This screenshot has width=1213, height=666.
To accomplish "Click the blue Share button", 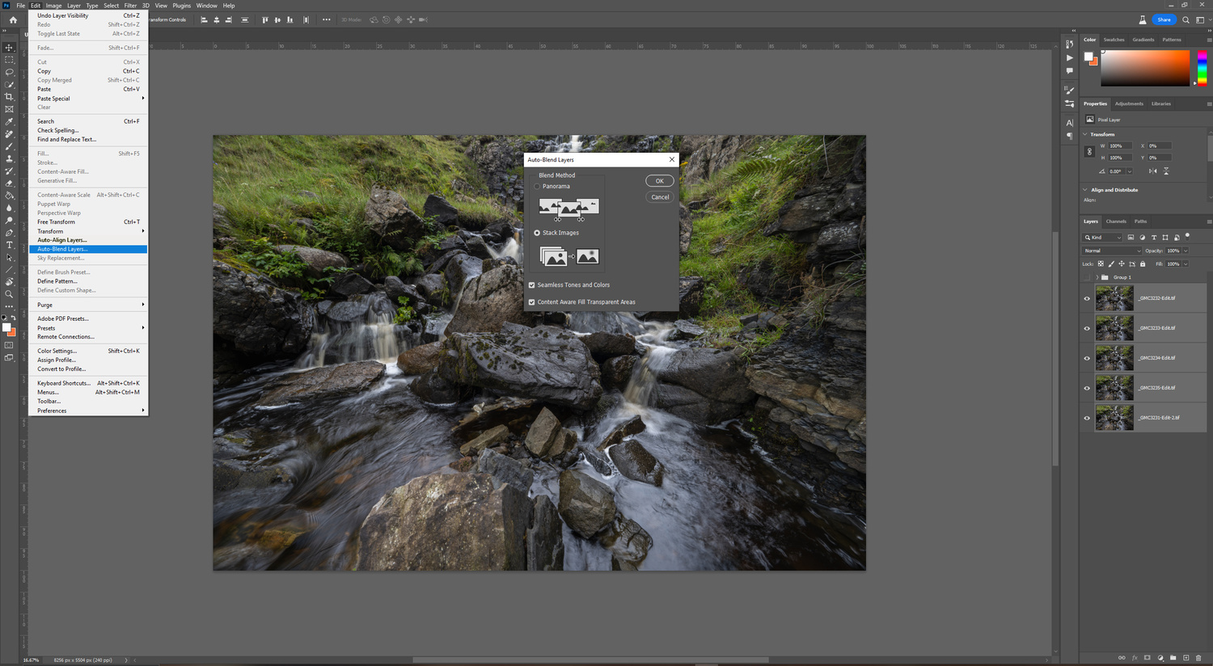I will (1164, 19).
